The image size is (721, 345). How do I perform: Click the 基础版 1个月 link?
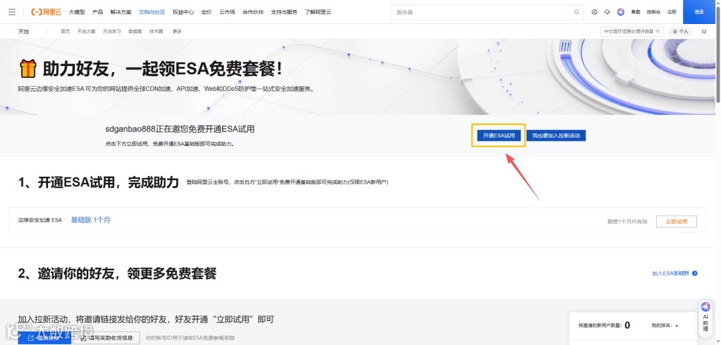pos(91,220)
